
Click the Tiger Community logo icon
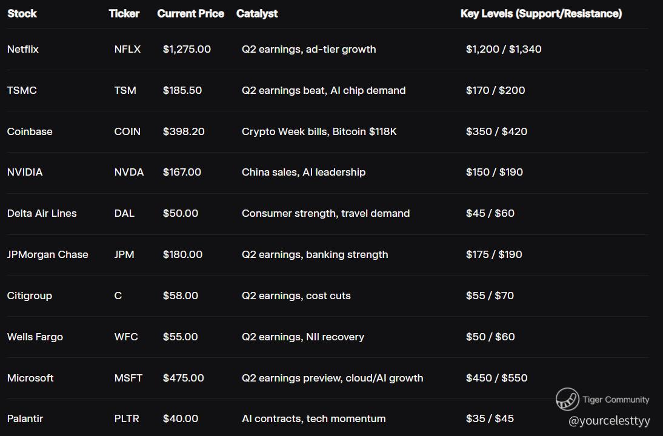(567, 400)
